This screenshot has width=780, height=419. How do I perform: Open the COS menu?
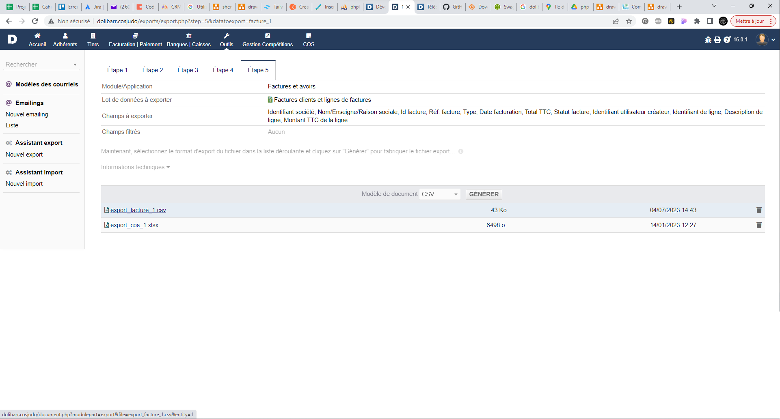pos(309,40)
